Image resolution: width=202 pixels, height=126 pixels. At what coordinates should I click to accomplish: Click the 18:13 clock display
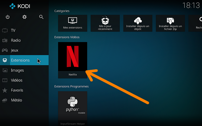coord(191,5)
